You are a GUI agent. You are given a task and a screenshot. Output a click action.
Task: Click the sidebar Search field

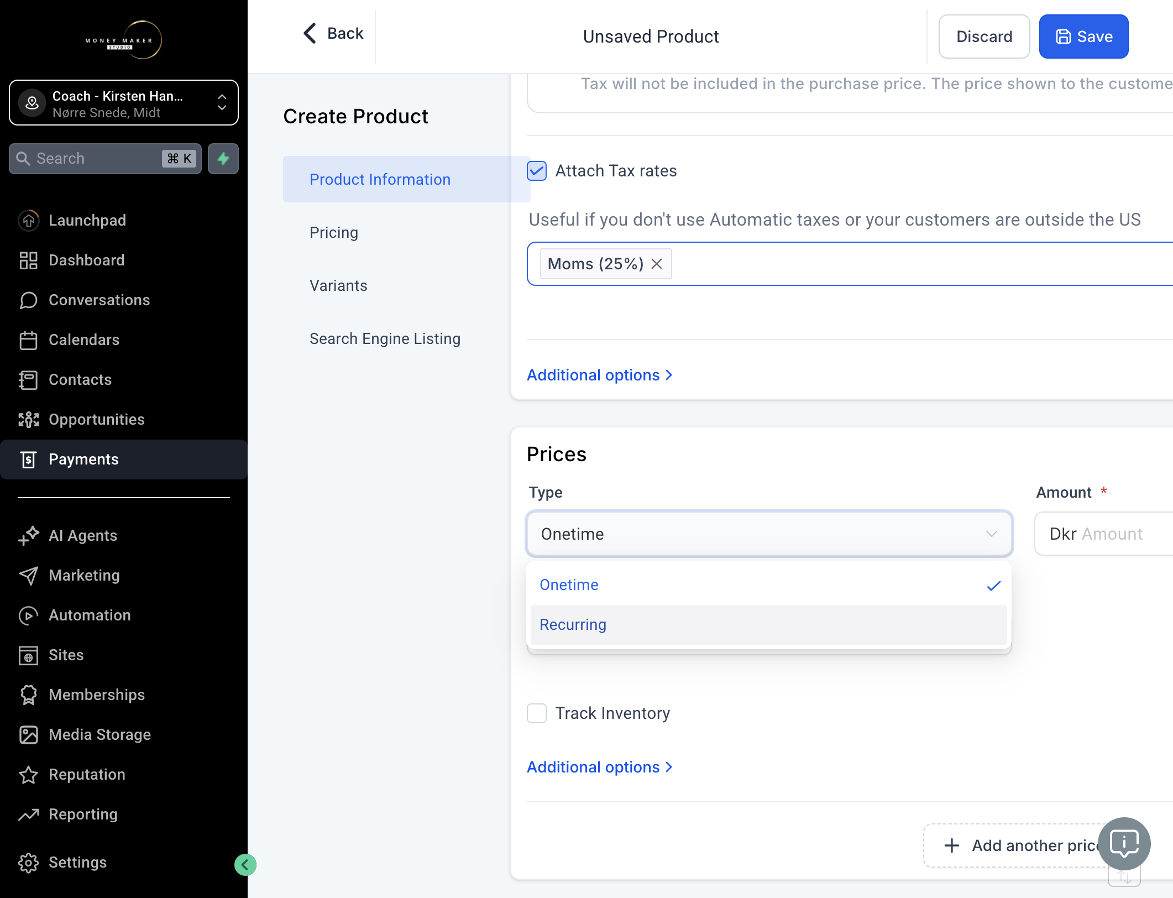[105, 159]
